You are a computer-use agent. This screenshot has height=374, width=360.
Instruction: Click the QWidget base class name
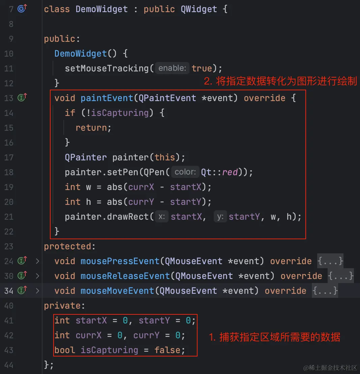point(199,9)
